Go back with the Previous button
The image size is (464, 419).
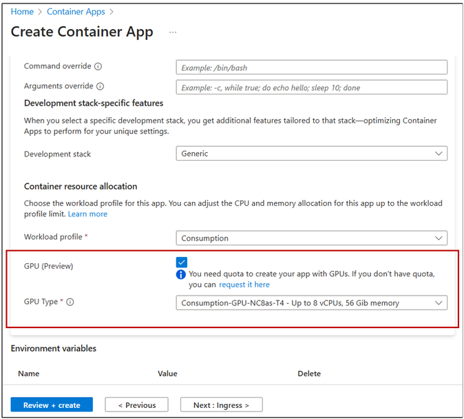137,405
